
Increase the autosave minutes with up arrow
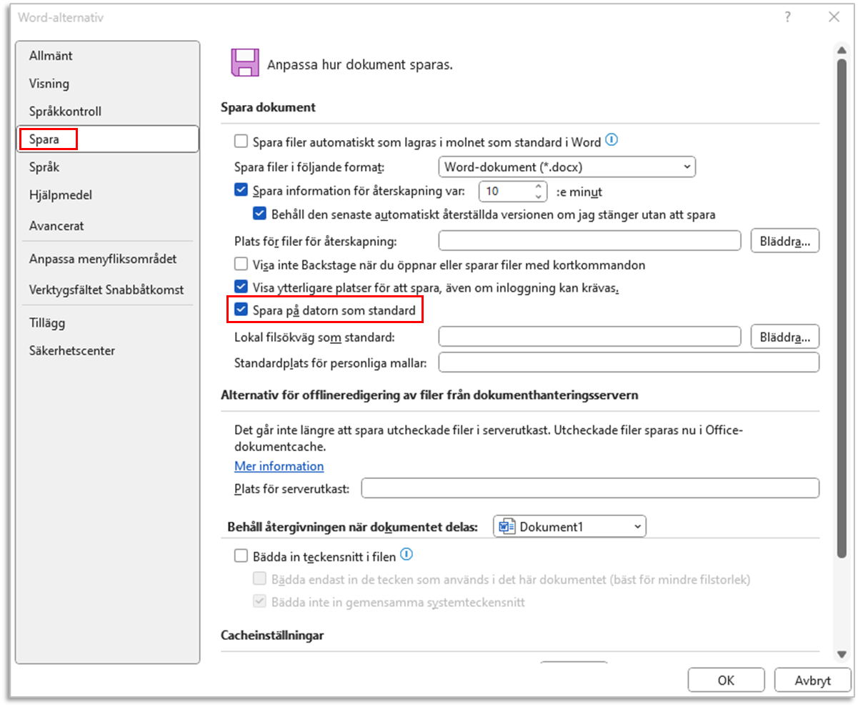click(538, 187)
